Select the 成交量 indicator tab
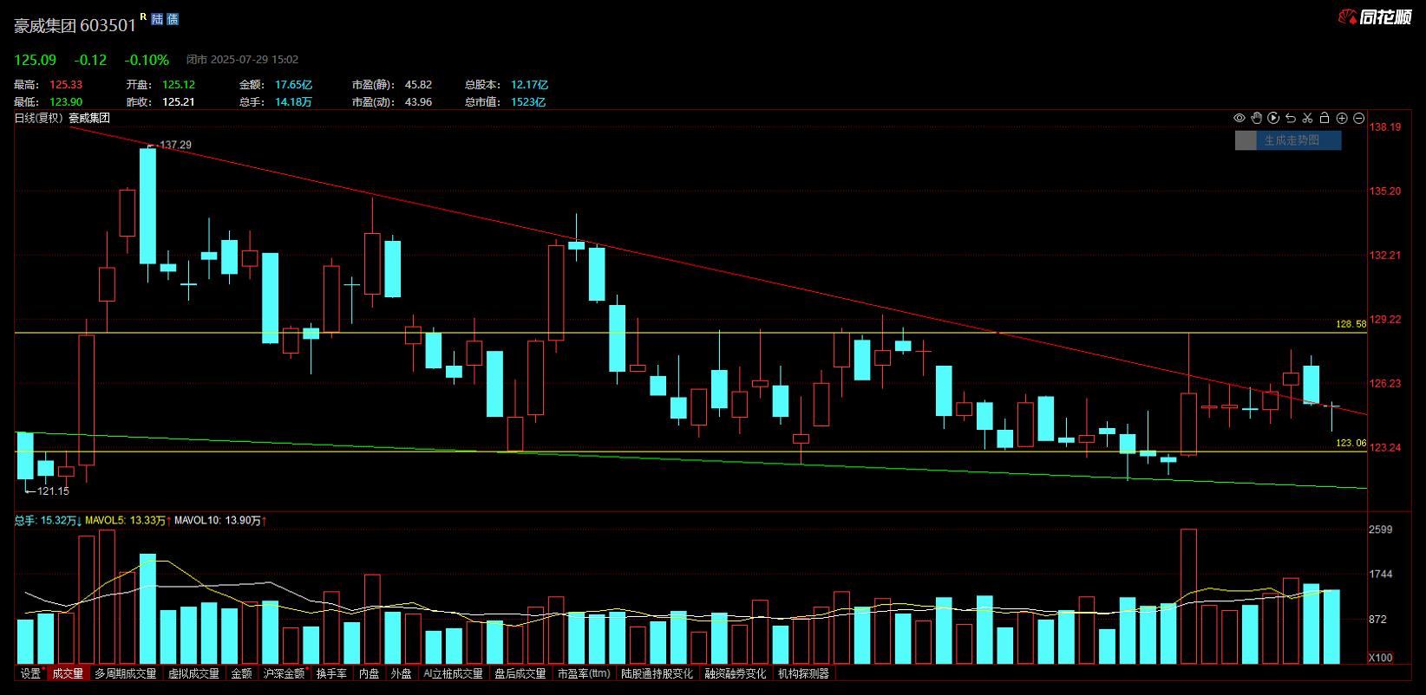Viewport: 1426px width, 695px height. pyautogui.click(x=68, y=673)
